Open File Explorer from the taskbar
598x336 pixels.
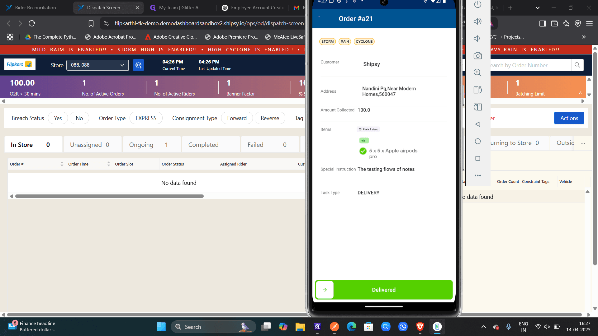300,327
